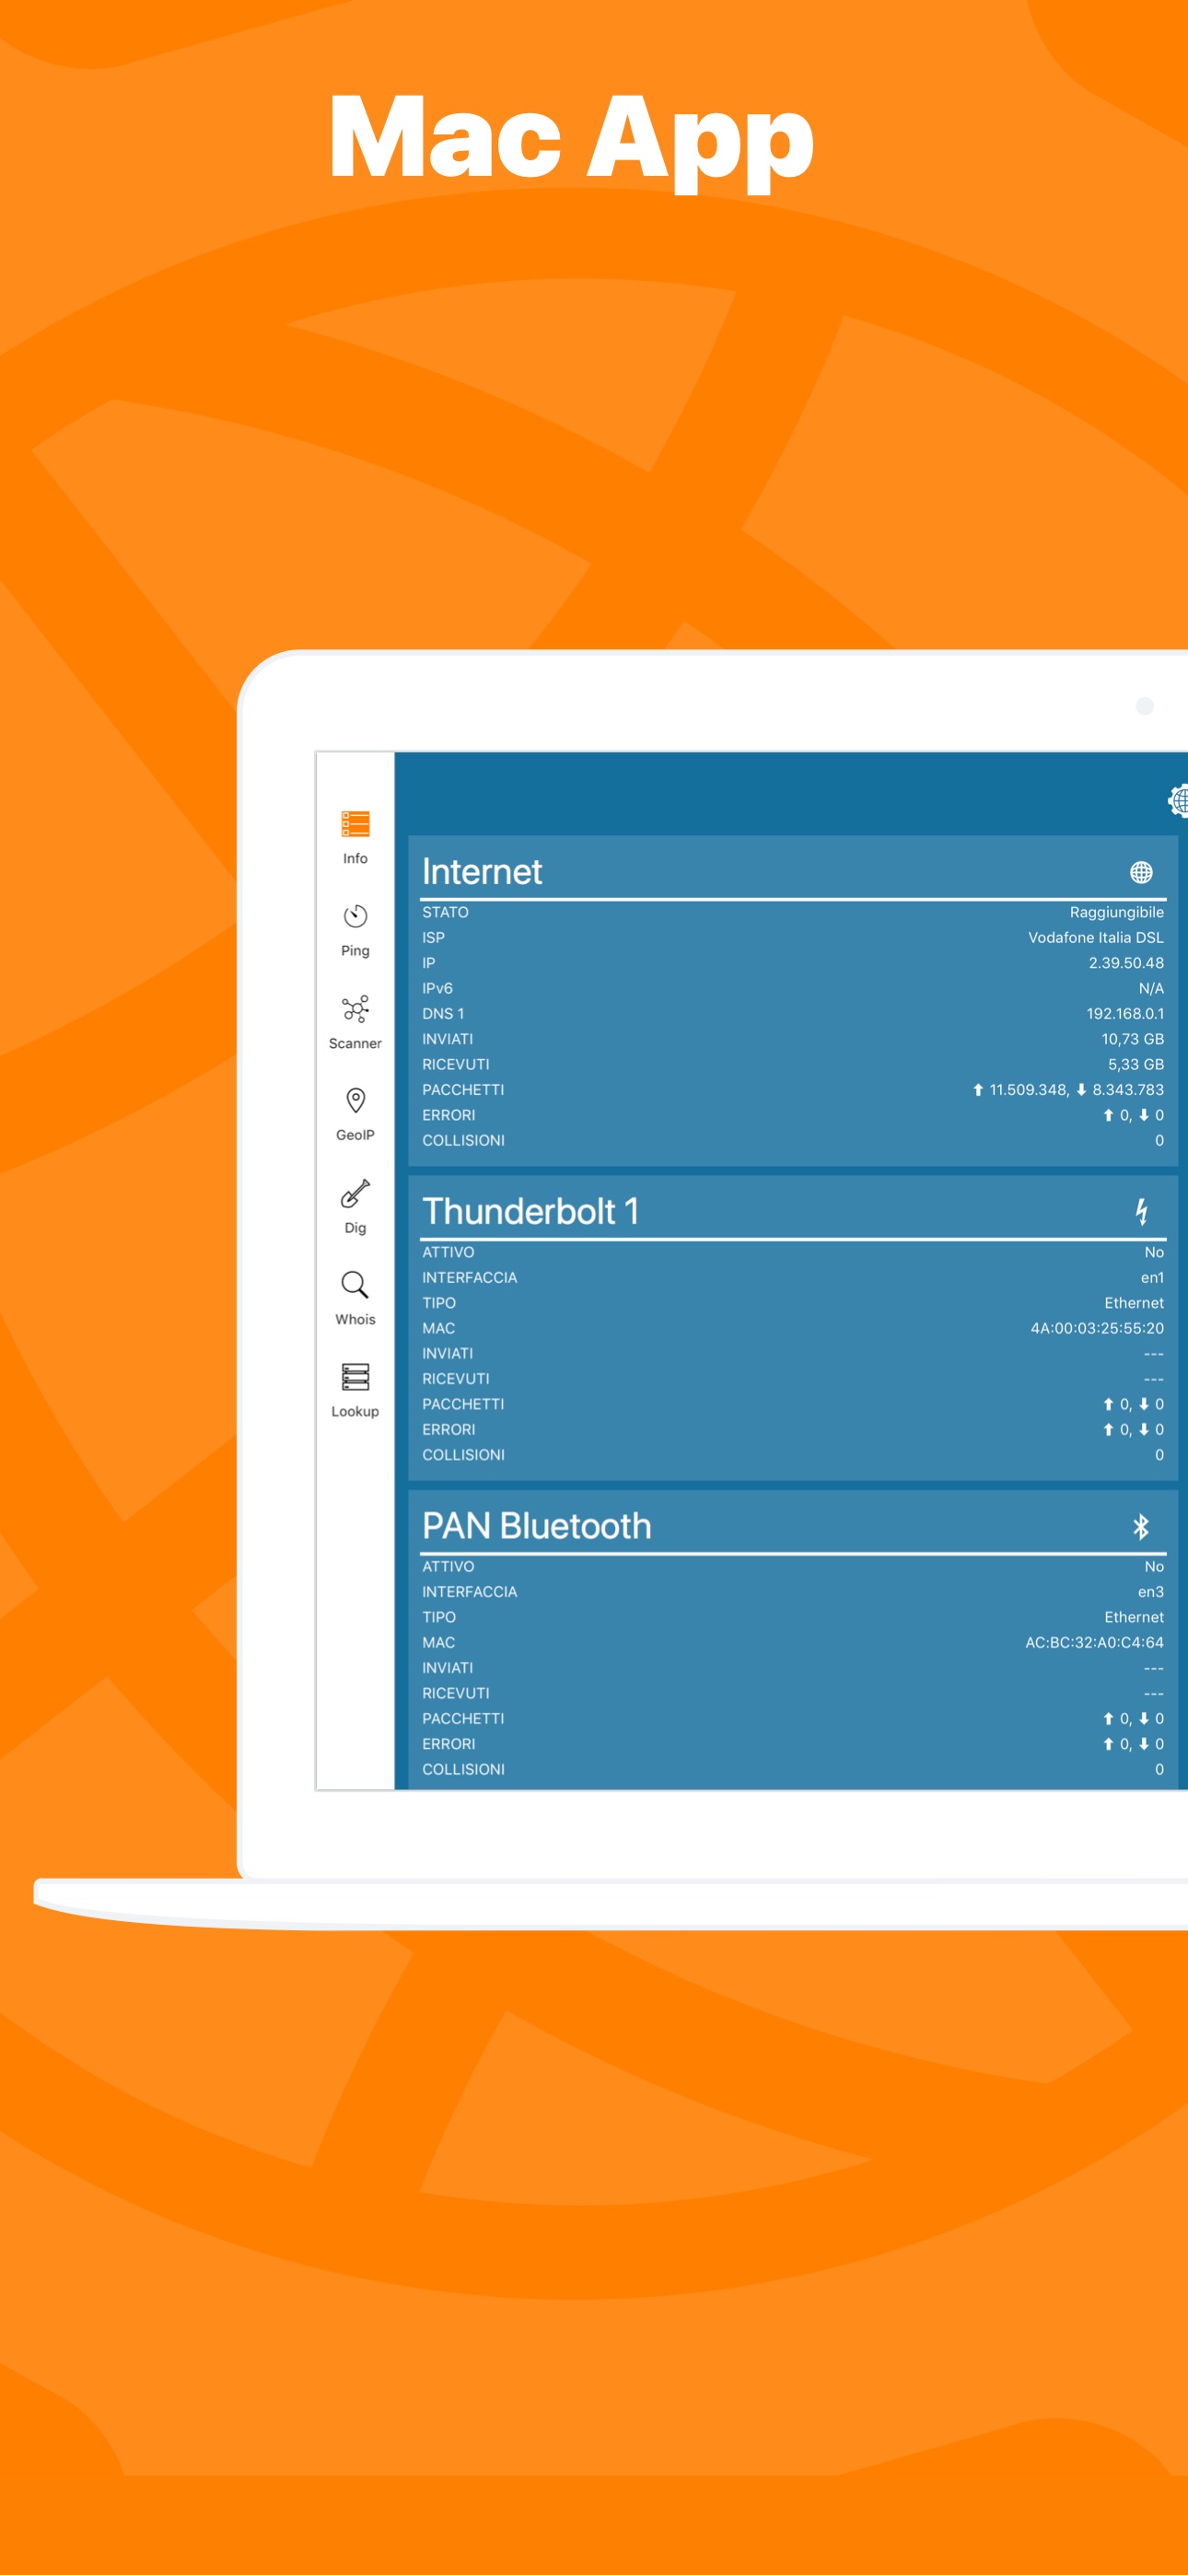Click the Thunderbolt lightning icon

point(1141,1212)
